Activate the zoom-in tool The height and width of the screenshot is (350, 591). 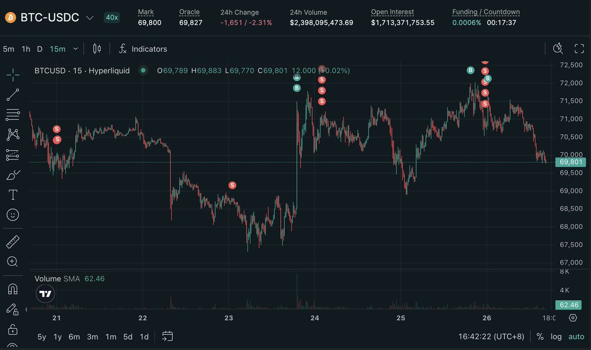tap(12, 261)
